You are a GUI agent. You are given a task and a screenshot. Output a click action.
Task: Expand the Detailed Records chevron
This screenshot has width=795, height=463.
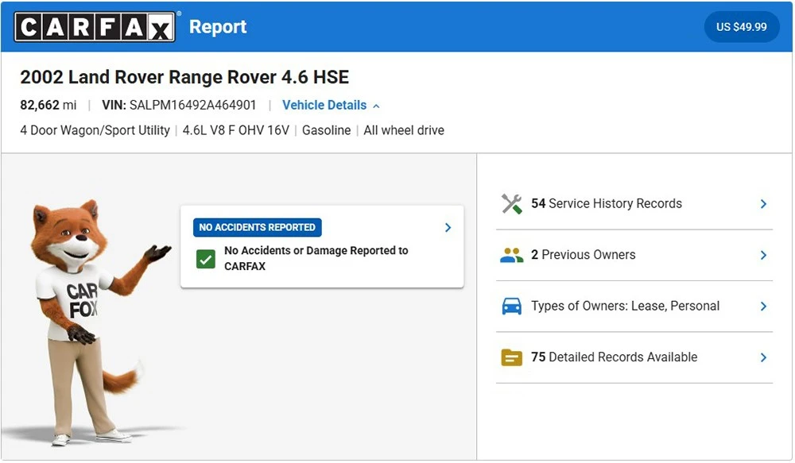[763, 357]
